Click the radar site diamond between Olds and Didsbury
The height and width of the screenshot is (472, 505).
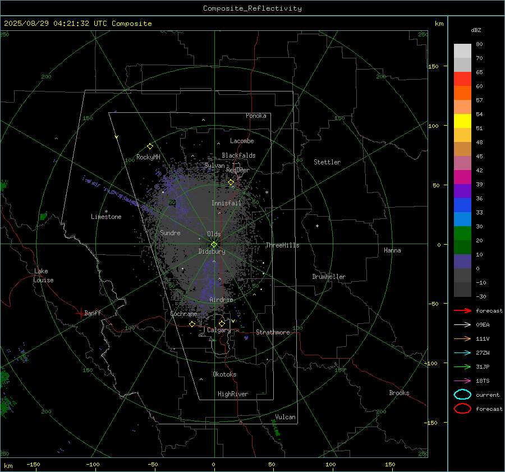[x=214, y=245]
